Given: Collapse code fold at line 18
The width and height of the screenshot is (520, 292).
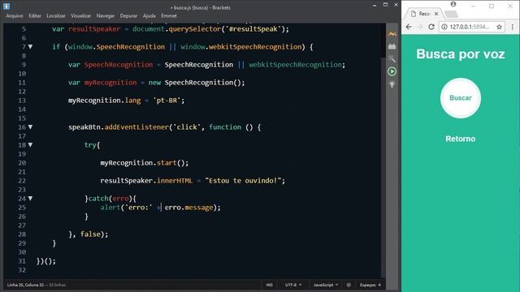Looking at the screenshot, I should pos(30,144).
